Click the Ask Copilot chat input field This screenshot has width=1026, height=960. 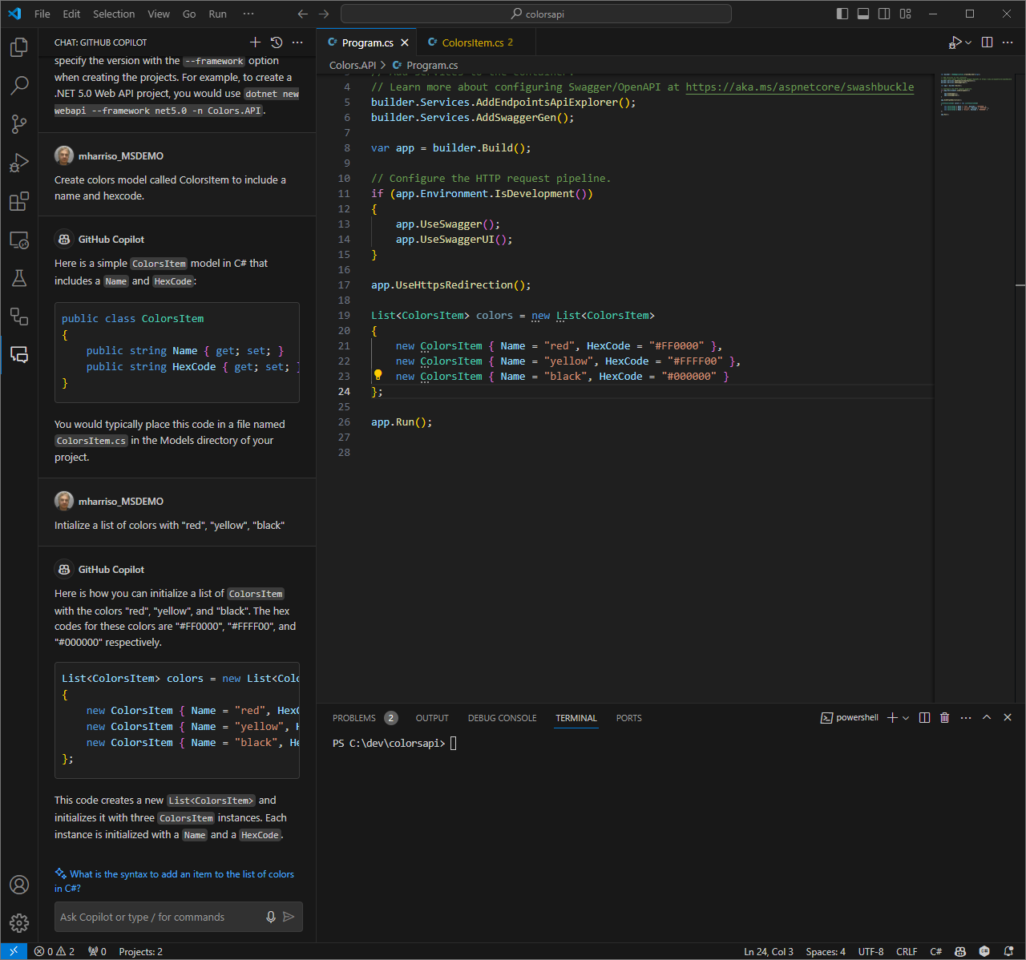160,917
